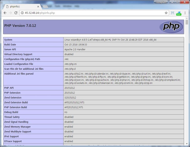This screenshot has width=190, height=147.
Task: Click the Build Date label
Action: pyautogui.click(x=10, y=44)
